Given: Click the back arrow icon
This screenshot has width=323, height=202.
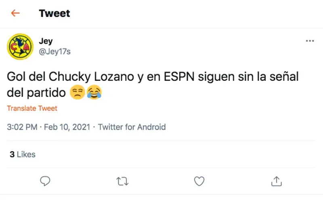Looking at the screenshot, I should point(15,13).
